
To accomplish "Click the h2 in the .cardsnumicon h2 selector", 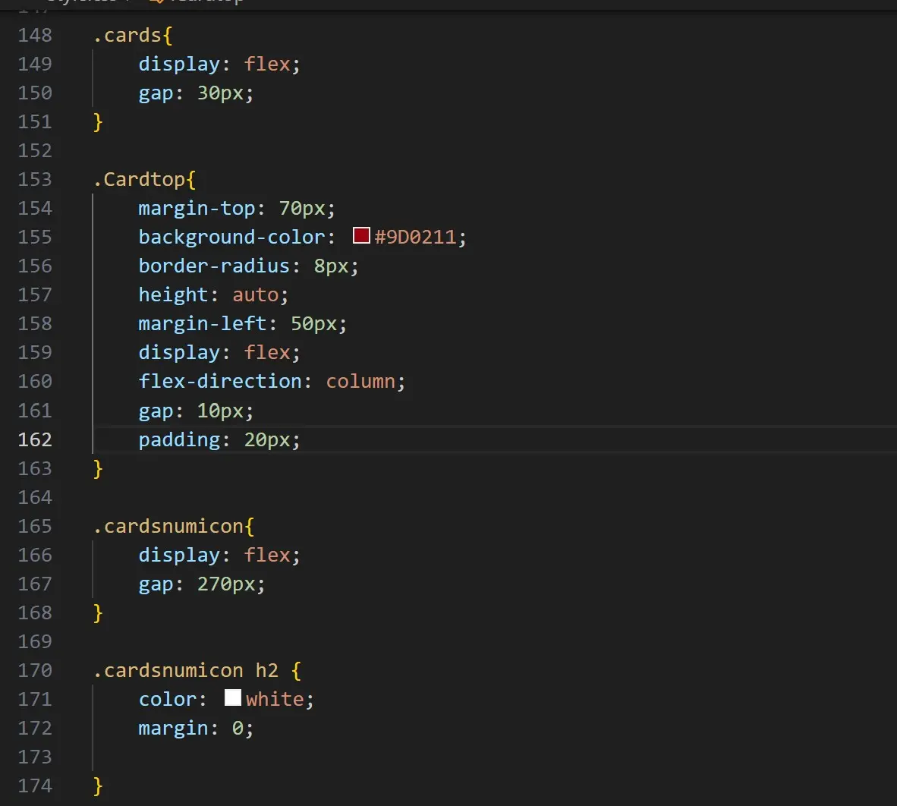I will tap(266, 670).
